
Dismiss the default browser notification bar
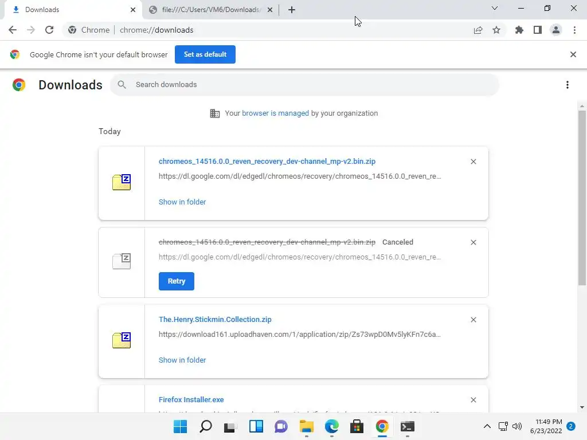point(573,54)
